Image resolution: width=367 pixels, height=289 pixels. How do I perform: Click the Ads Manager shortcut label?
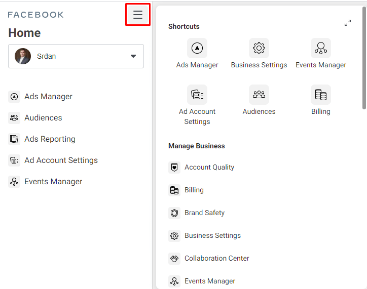click(197, 65)
